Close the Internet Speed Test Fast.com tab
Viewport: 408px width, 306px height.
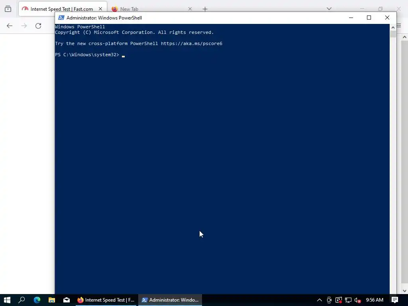point(100,9)
